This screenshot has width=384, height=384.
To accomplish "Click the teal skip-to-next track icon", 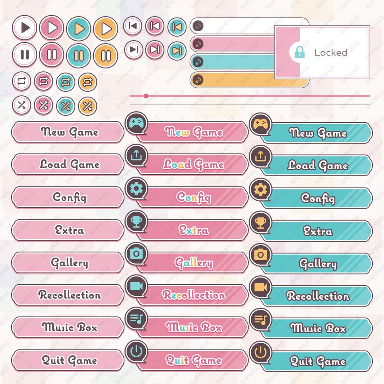I will [177, 50].
